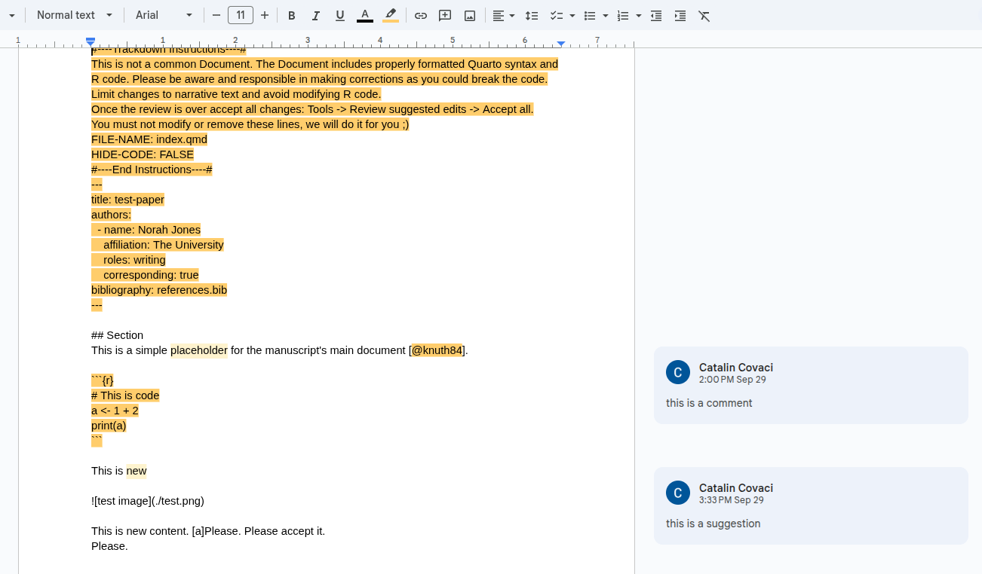Open the text color picker
Image resolution: width=982 pixels, height=574 pixels.
pos(365,16)
